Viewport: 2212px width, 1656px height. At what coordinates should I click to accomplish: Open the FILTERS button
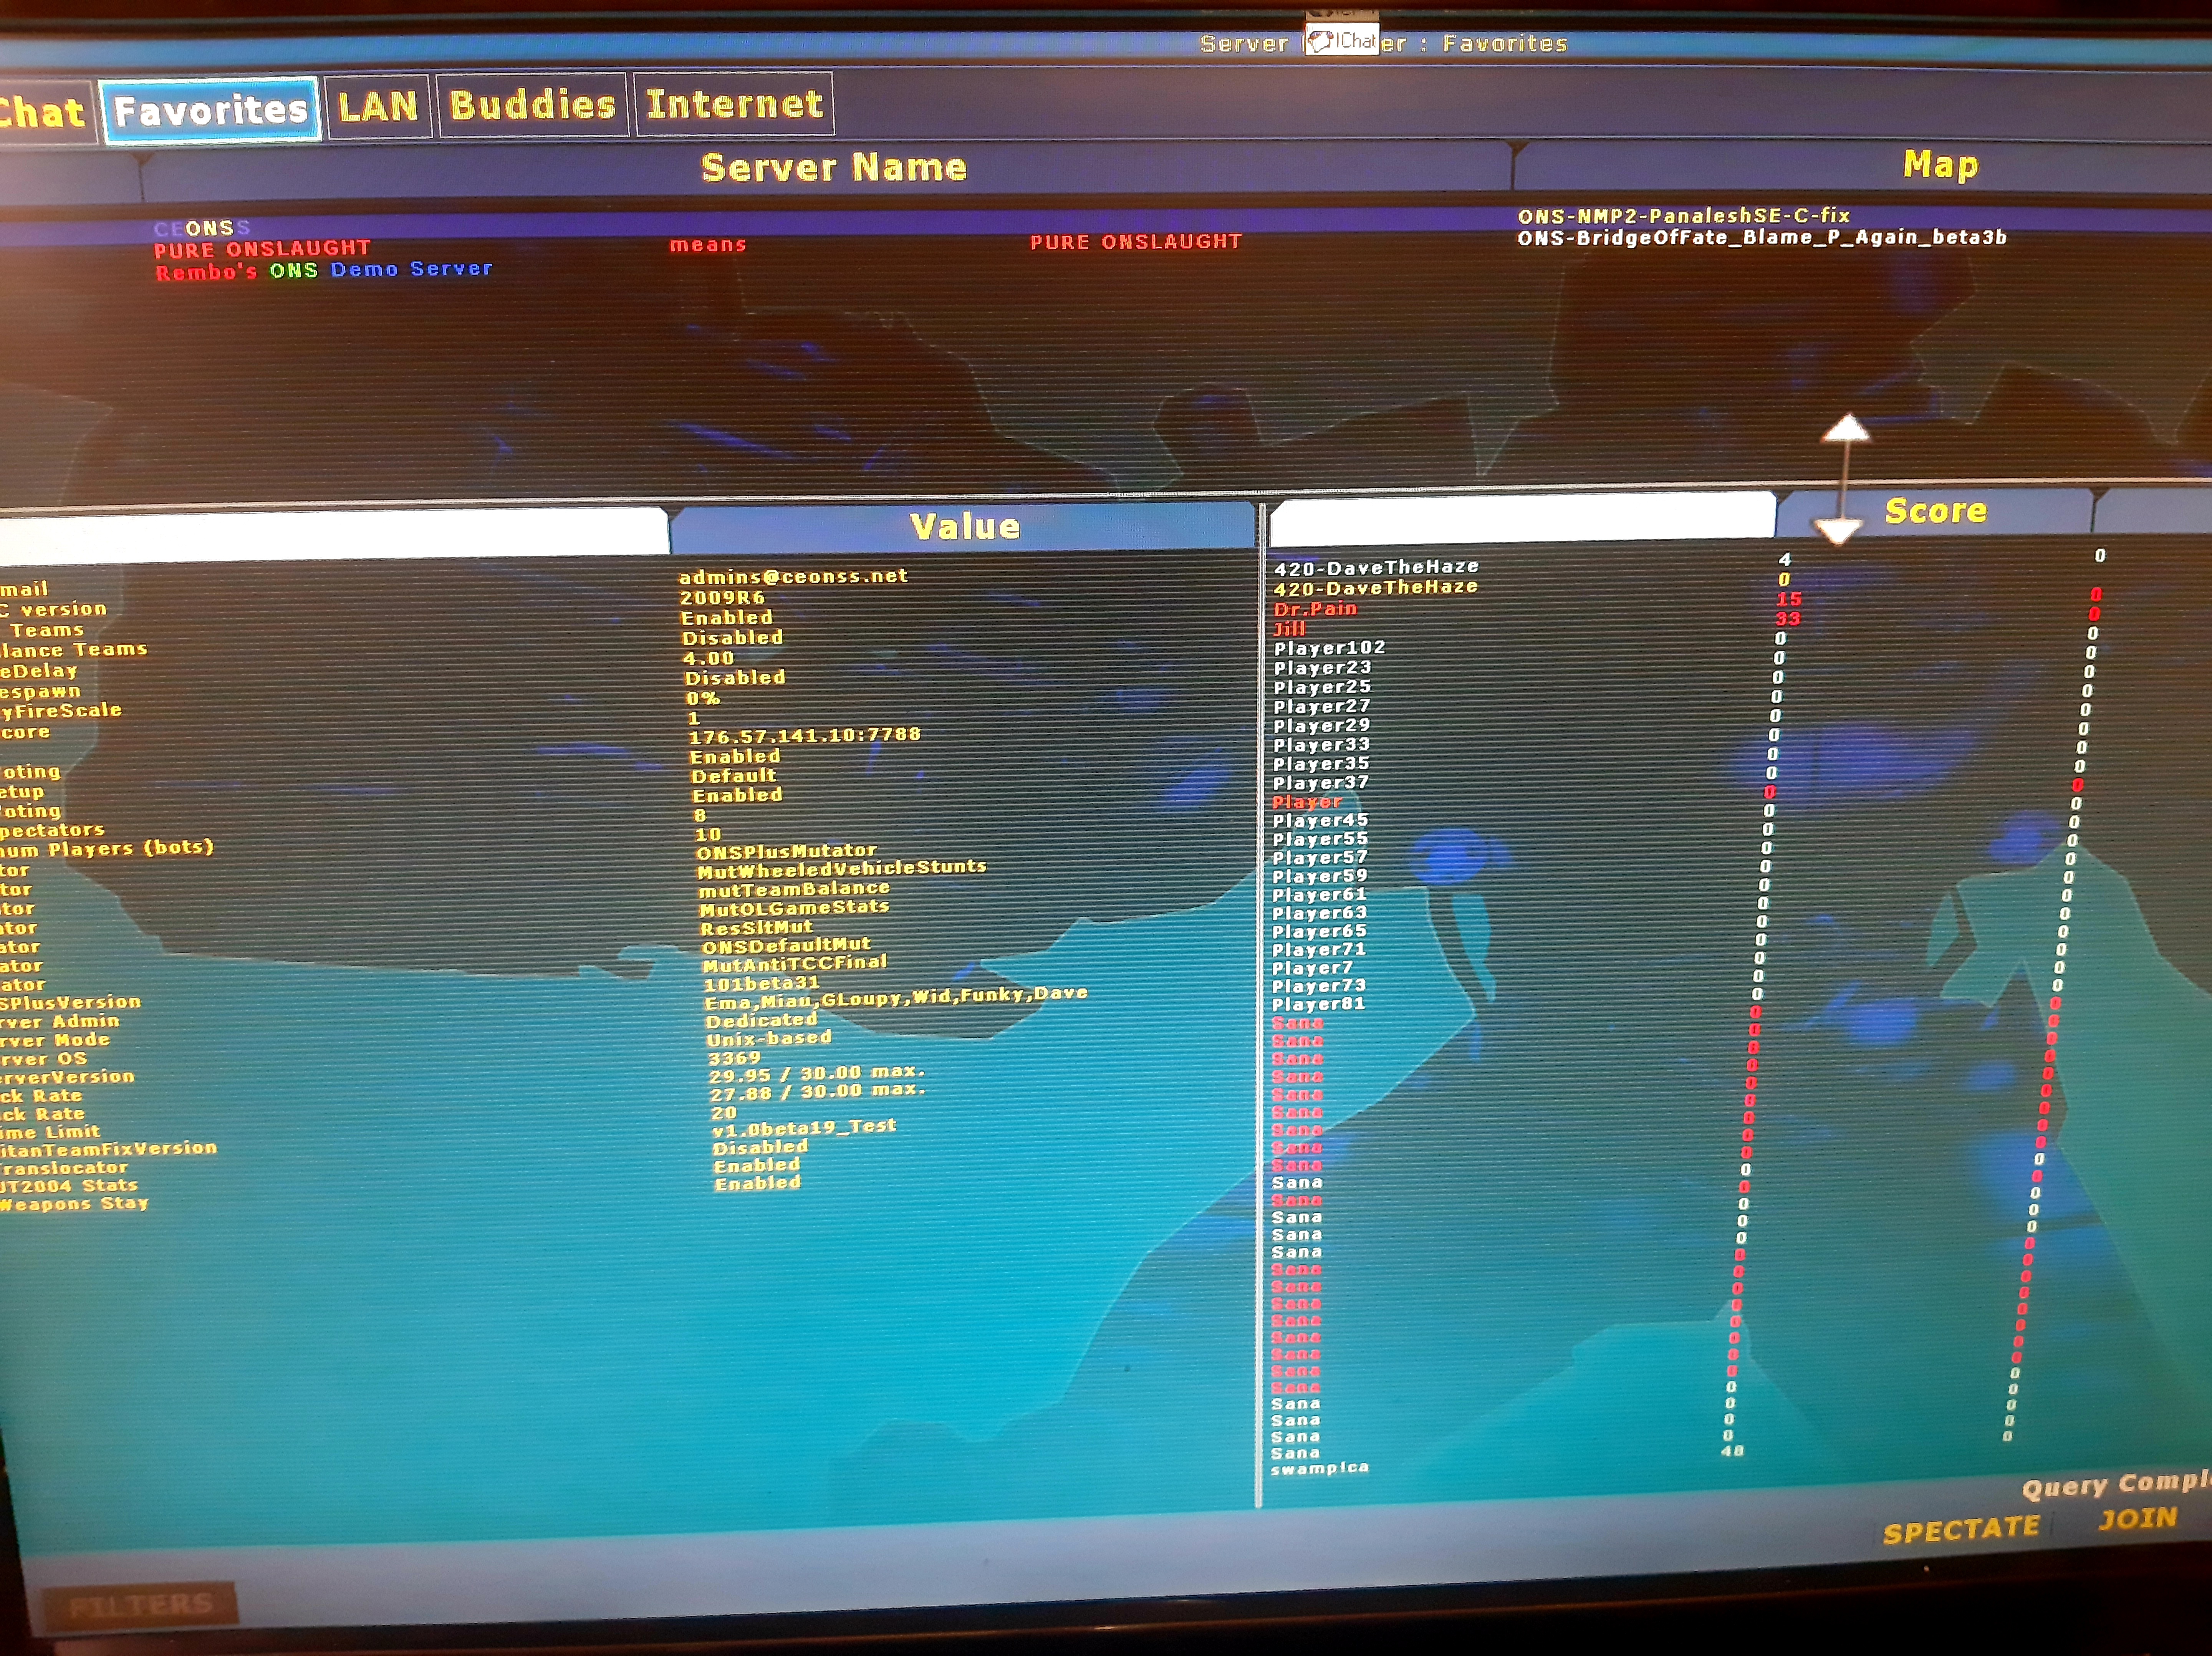tap(140, 1605)
